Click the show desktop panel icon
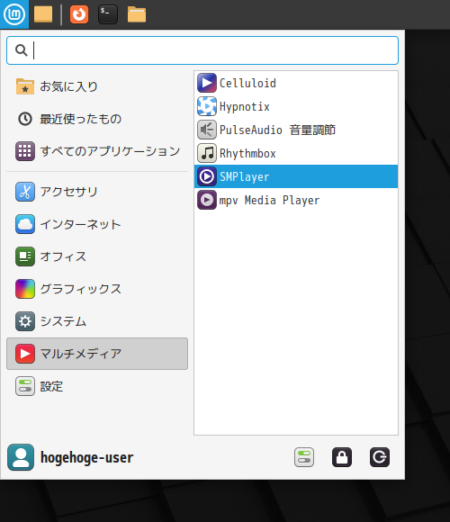Image resolution: width=450 pixels, height=522 pixels. [43, 14]
